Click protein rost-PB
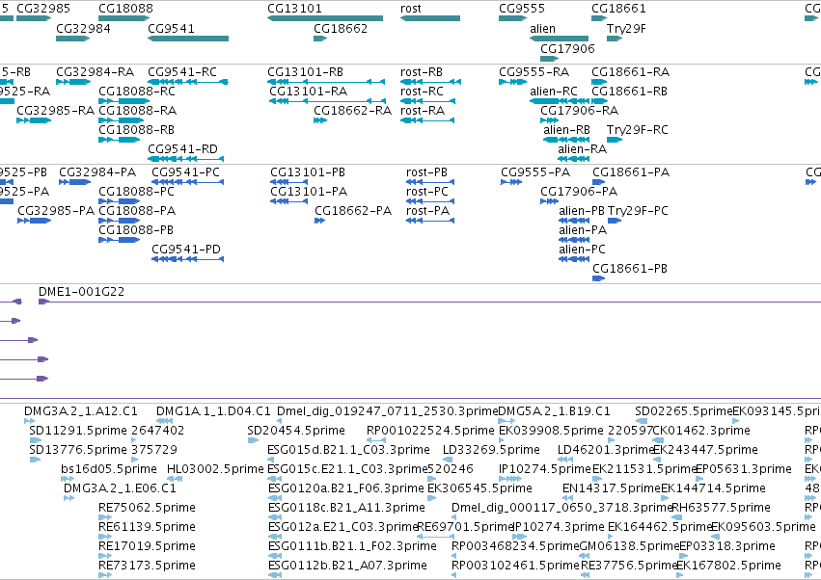 pyautogui.click(x=430, y=182)
